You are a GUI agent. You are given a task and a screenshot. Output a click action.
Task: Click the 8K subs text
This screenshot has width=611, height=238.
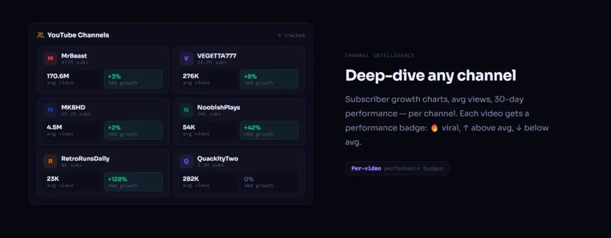(x=72, y=165)
